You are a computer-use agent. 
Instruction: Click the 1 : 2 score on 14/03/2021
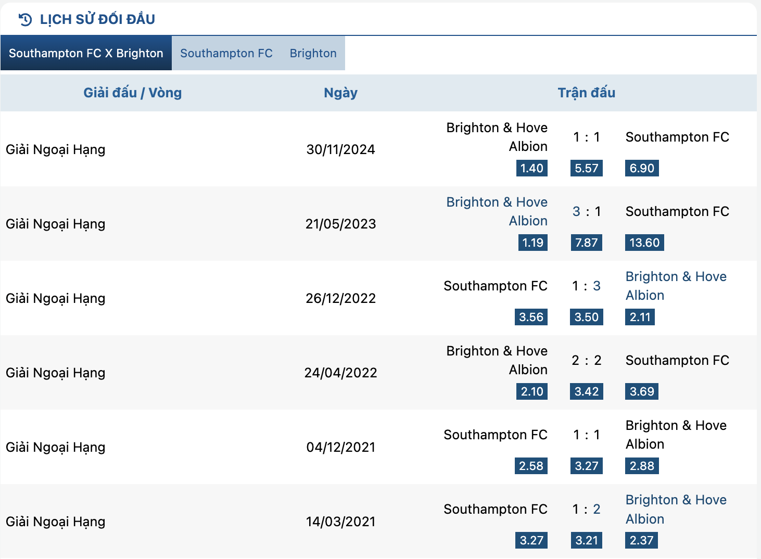click(x=587, y=509)
